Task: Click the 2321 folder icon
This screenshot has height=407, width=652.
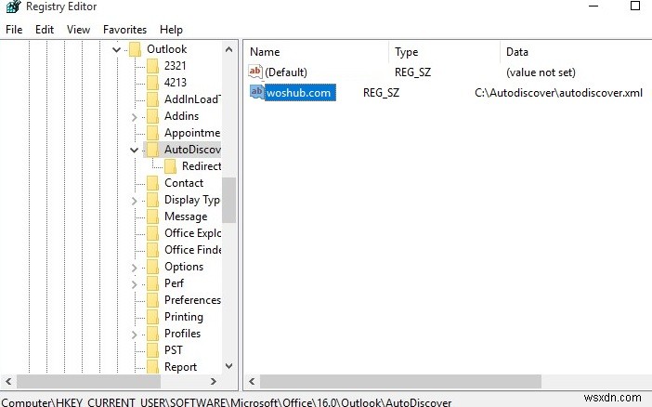Action: pos(152,66)
